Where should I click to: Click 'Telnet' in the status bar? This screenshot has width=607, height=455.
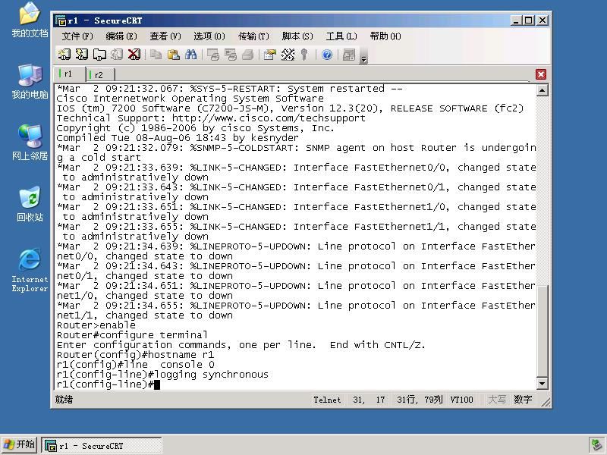[328, 400]
